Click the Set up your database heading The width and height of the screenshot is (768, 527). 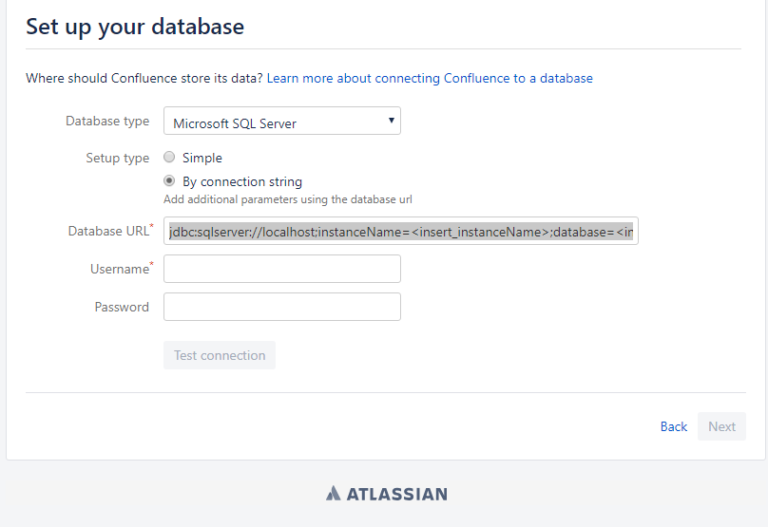click(x=135, y=27)
